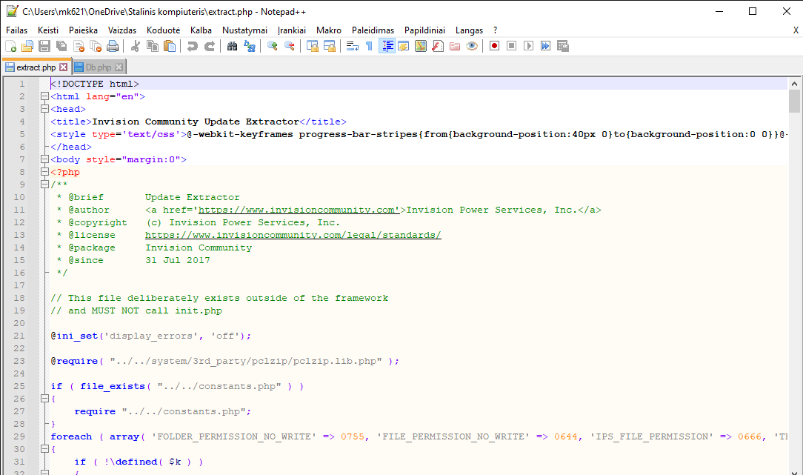Open the Find and Replace tool
This screenshot has width=803, height=475.
[250, 46]
